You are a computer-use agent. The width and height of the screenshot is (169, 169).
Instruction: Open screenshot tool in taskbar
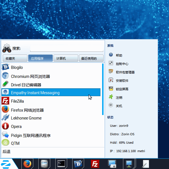[x=112, y=164]
